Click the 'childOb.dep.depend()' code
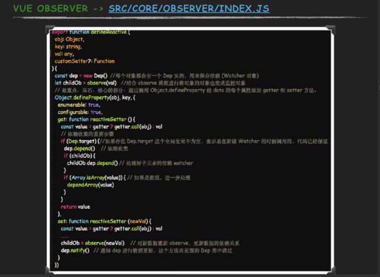The width and height of the screenshot is (380, 277). pos(92,163)
